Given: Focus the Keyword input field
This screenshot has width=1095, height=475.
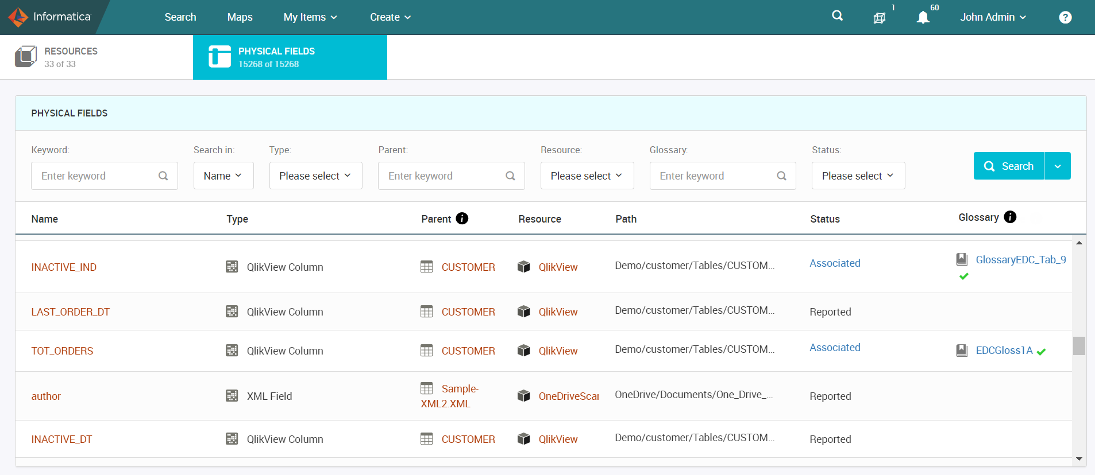Looking at the screenshot, I should (x=105, y=176).
